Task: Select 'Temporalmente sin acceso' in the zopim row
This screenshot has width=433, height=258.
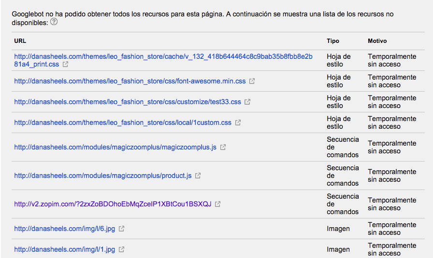Action: [x=392, y=204]
